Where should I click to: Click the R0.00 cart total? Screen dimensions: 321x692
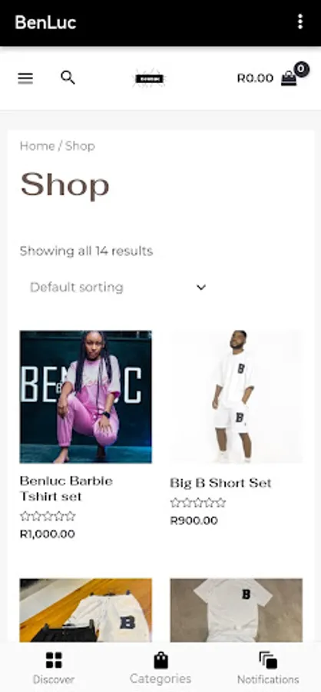pos(255,78)
